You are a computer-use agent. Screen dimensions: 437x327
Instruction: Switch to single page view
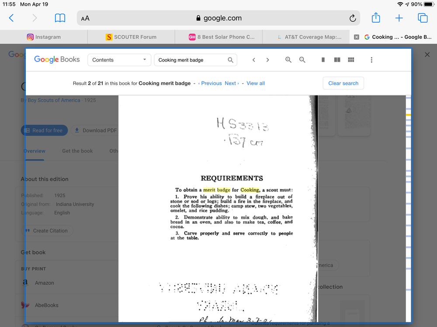tap(323, 60)
